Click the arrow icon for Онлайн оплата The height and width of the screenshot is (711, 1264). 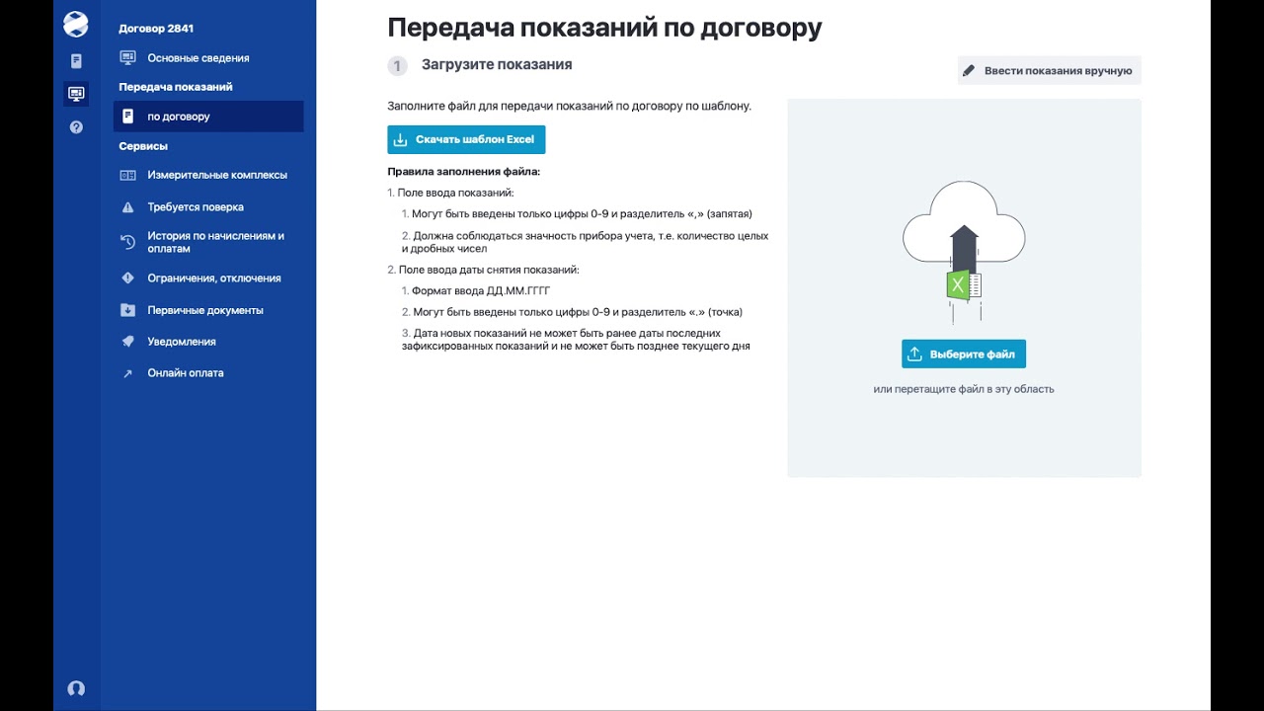click(x=127, y=373)
